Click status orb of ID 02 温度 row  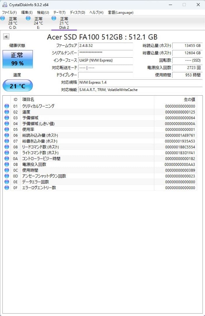(x=7, y=112)
